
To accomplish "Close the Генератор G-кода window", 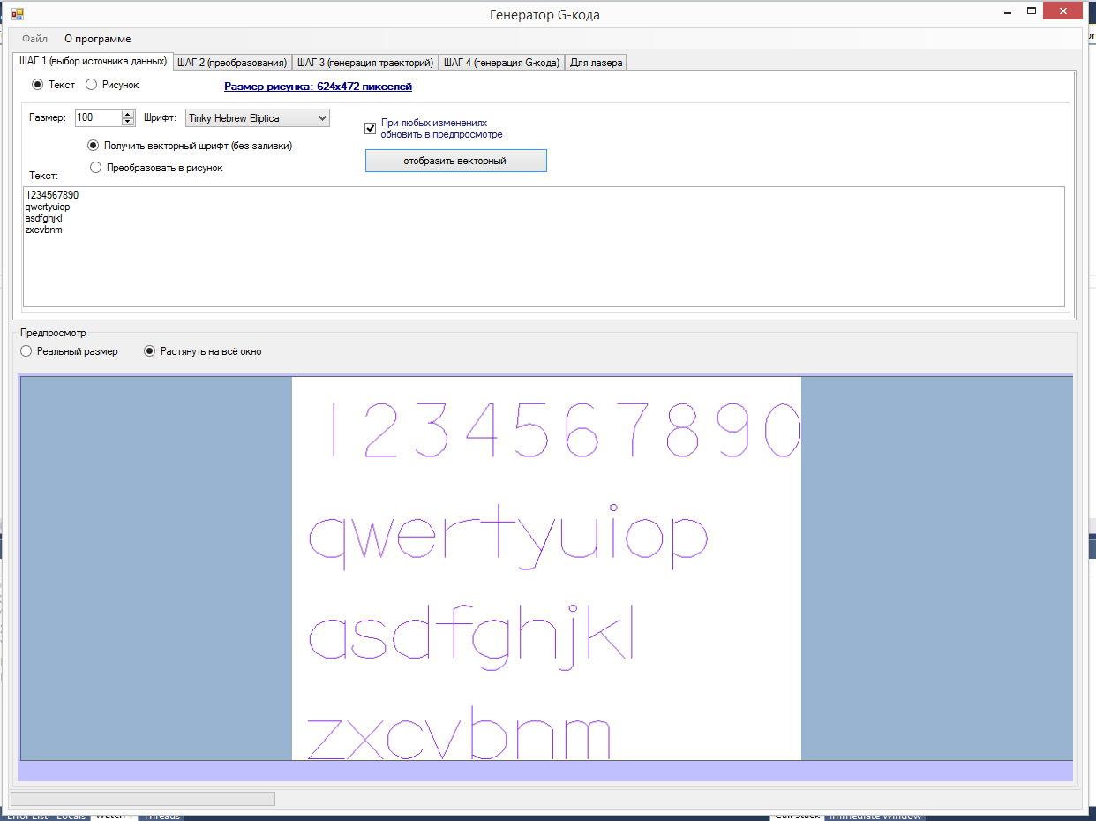I will click(x=1062, y=11).
